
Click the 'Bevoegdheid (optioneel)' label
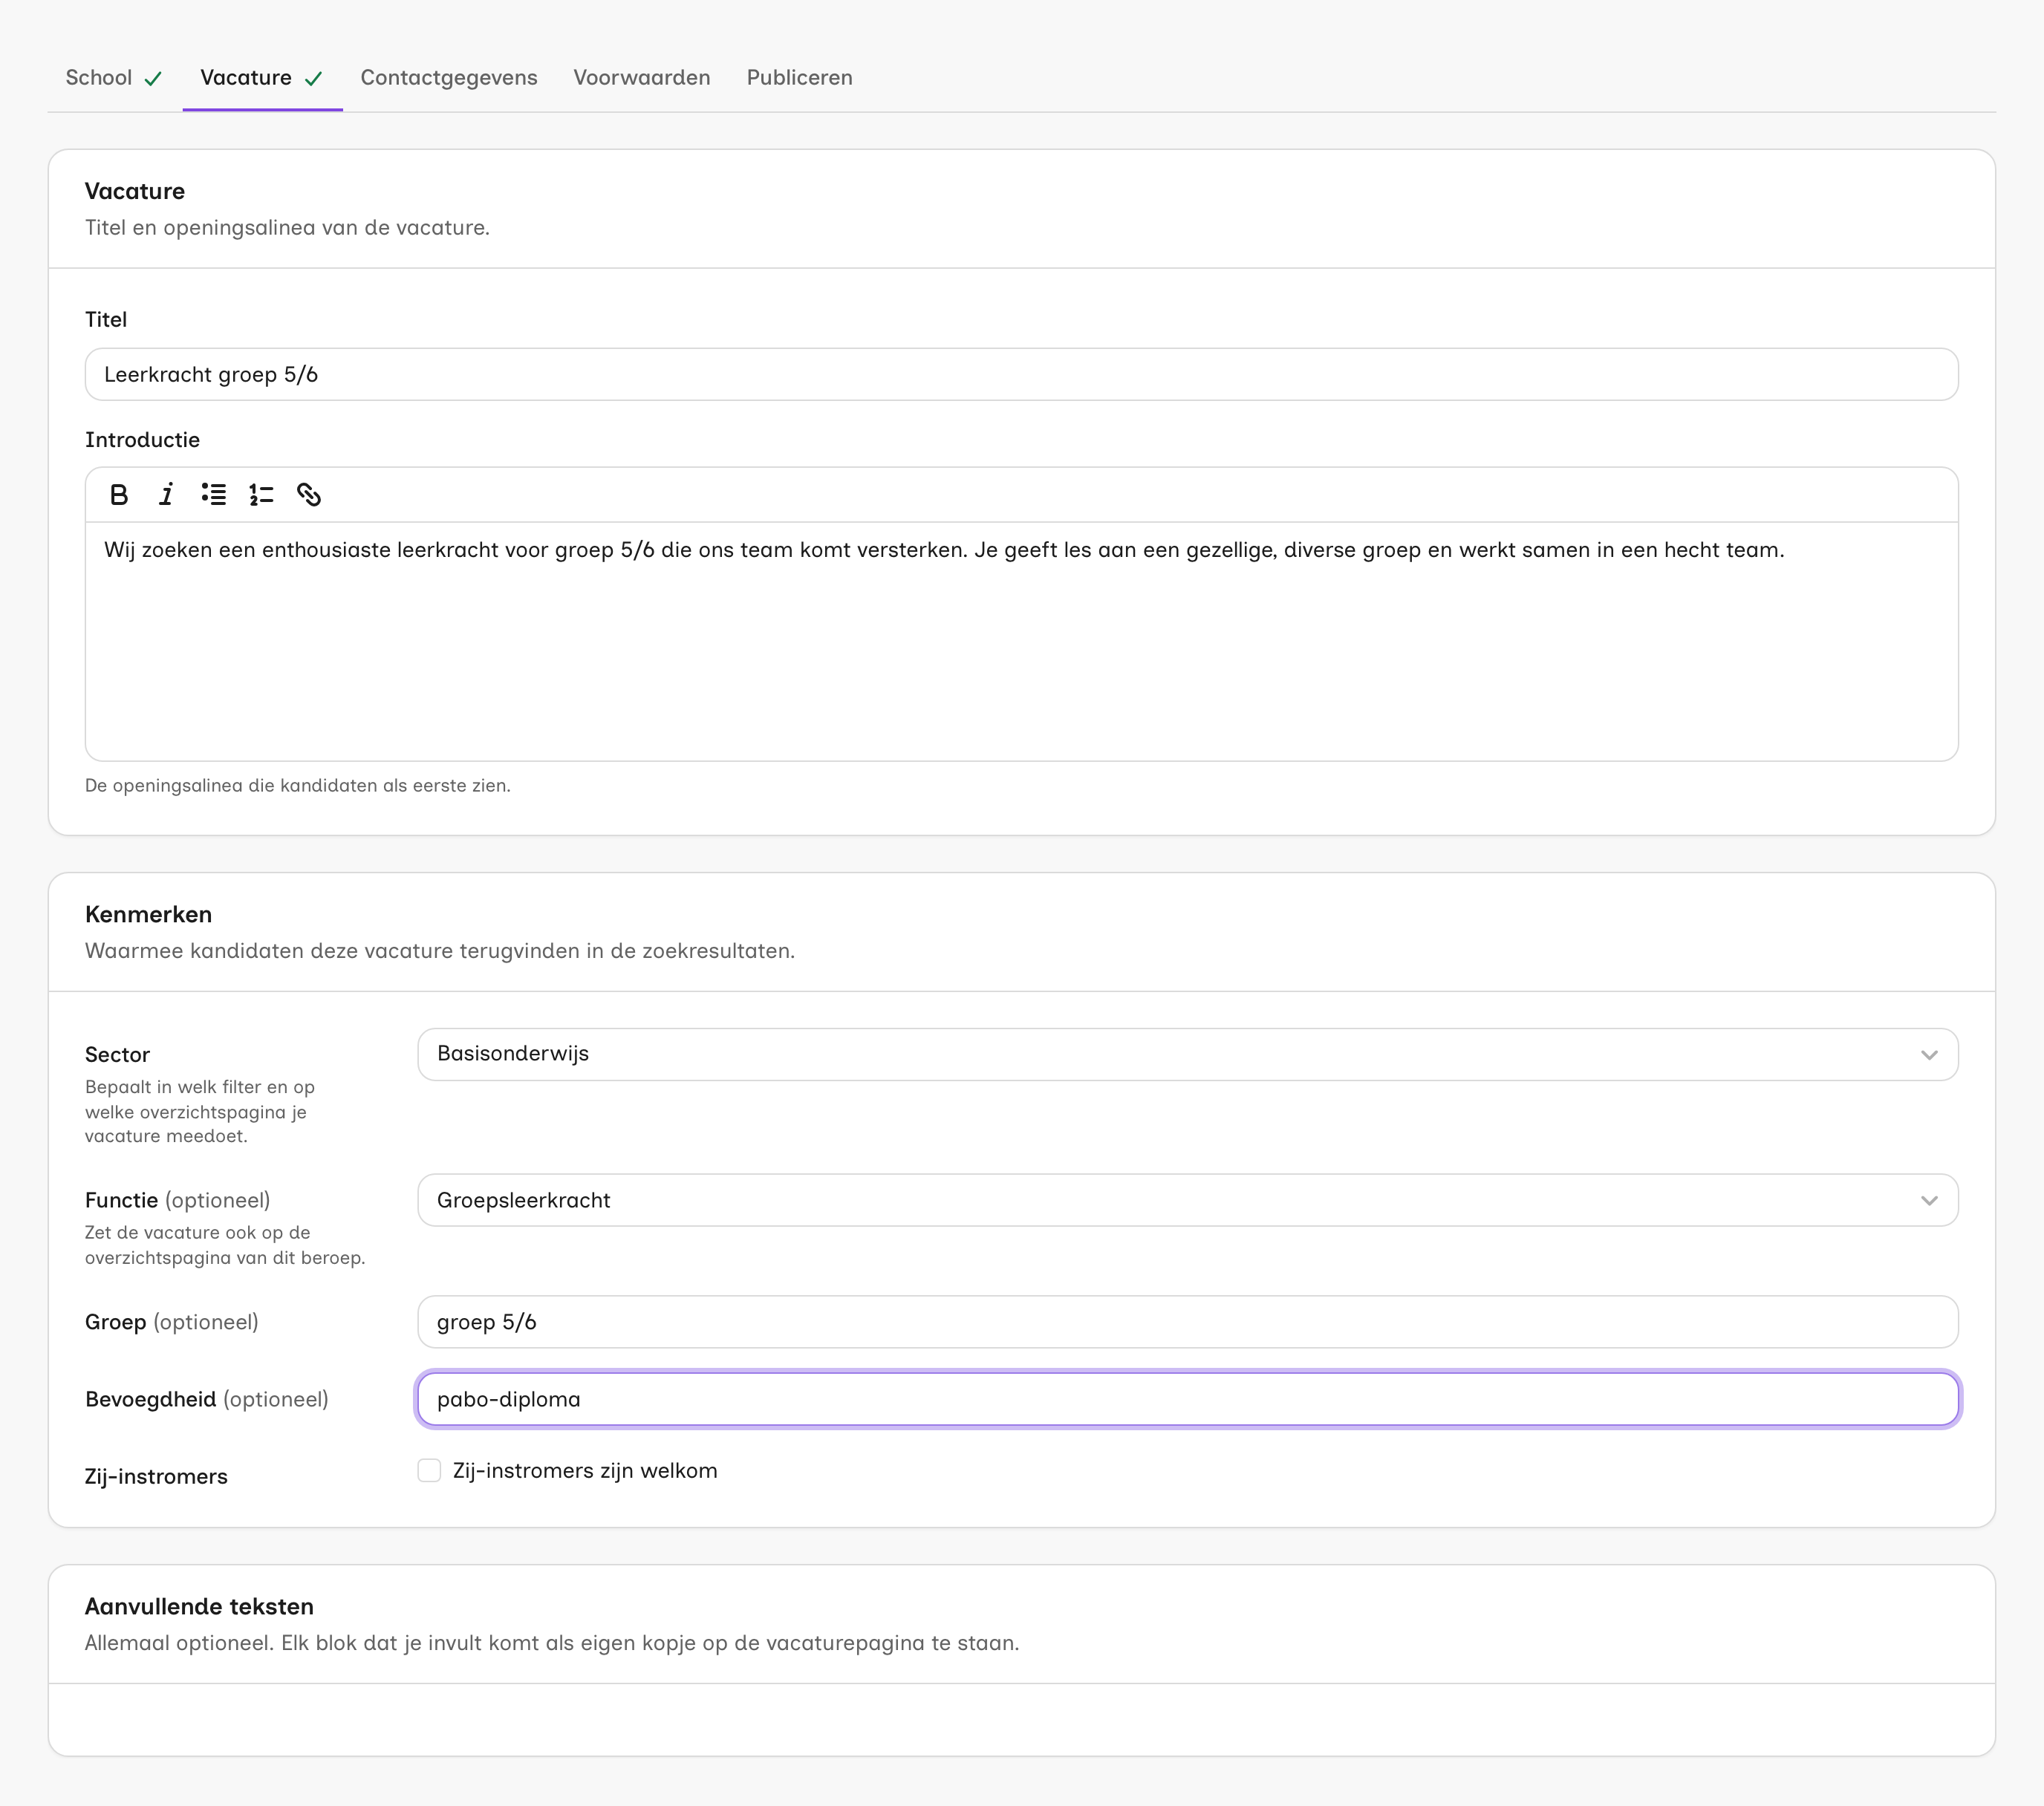point(206,1399)
